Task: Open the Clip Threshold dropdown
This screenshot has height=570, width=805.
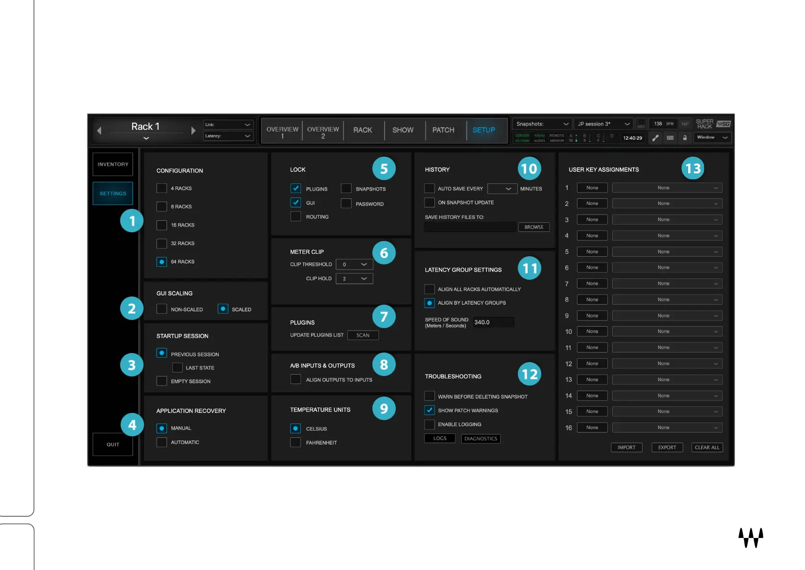Action: (354, 264)
